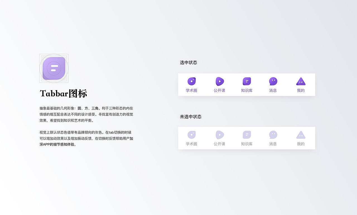Select the 公开课 play triangle icon

coord(219,81)
